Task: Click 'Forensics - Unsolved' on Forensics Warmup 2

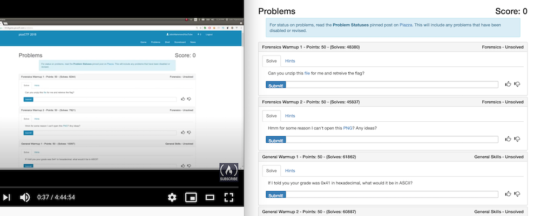Action: [x=503, y=102]
